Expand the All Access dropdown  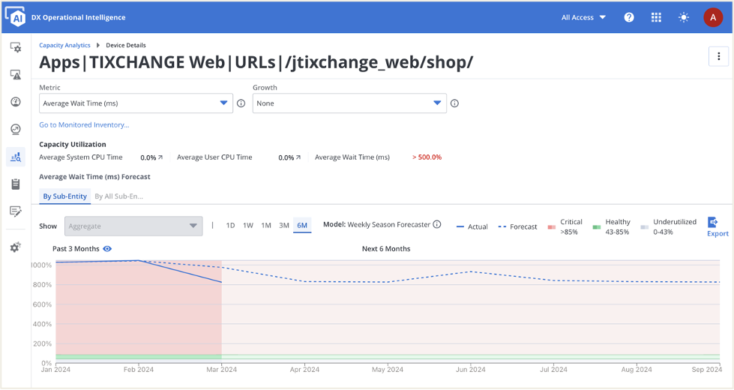pyautogui.click(x=583, y=17)
